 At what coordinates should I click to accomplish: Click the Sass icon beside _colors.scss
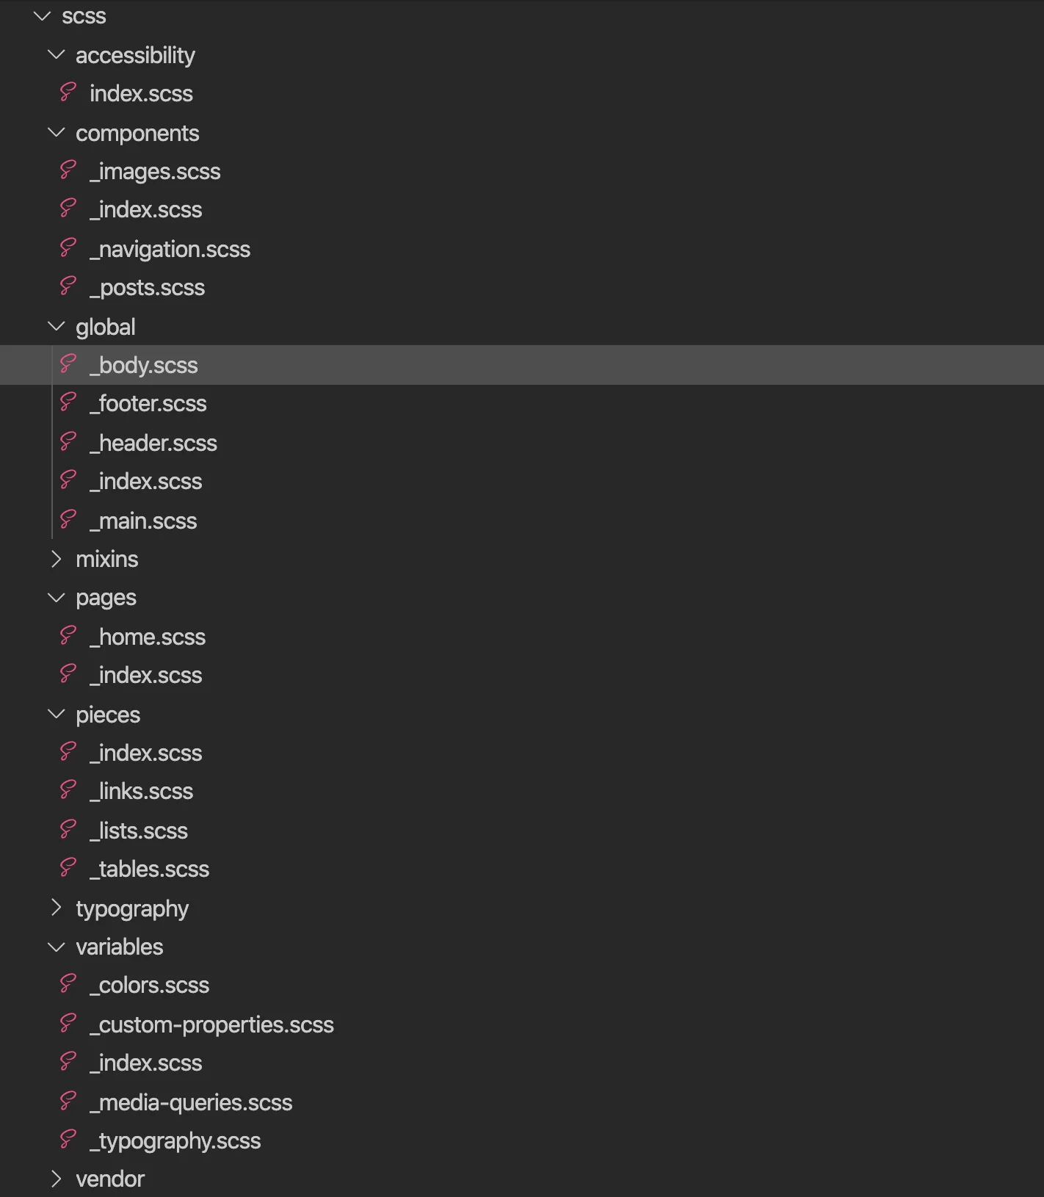click(68, 984)
